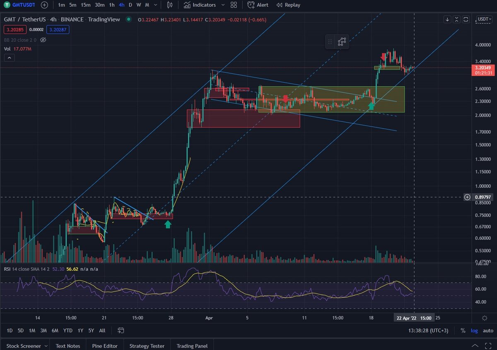The width and height of the screenshot is (497, 350).
Task: Switch to the daily D timeframe
Action: 130,5
